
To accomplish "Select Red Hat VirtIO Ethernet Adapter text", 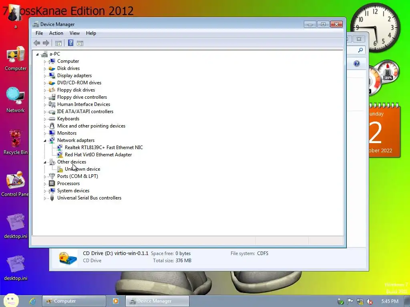I will tap(98, 155).
